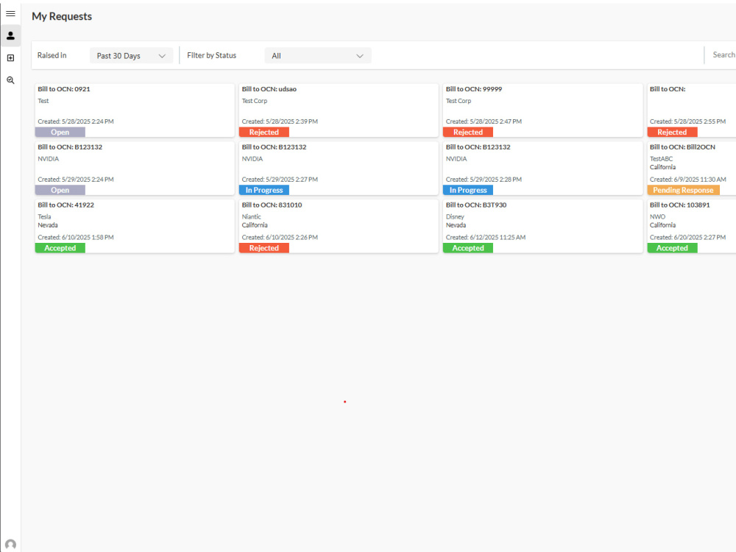Viewport: 736px width, 552px height.
Task: Click In Progress badge created 5/29/2025 2:27 PM
Action: click(263, 190)
